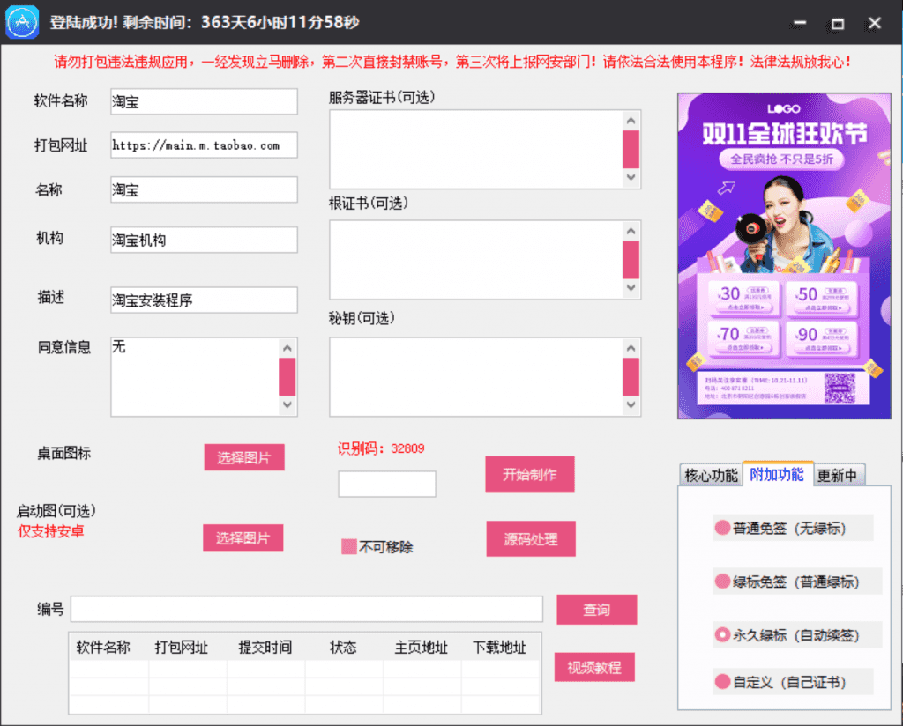Click the 秘钥 text area
Screen dimensions: 903x726
coord(475,377)
